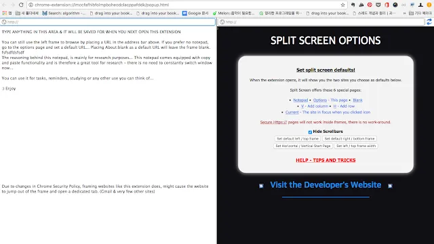Visit the Developer's Website link
Image resolution: width=434 pixels, height=244 pixels.
[325, 185]
